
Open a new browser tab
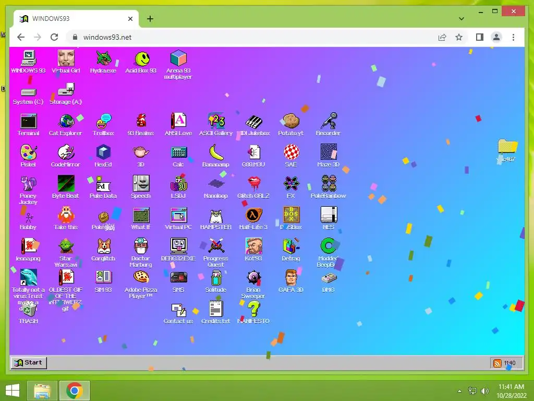click(x=150, y=19)
